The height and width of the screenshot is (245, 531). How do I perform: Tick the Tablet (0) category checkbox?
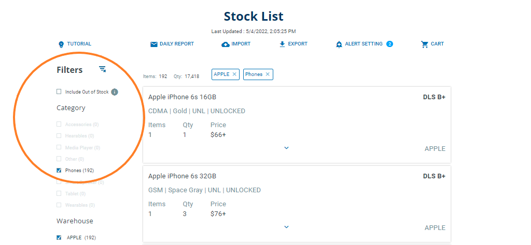[59, 193]
